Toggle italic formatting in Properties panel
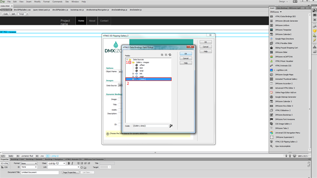The height and width of the screenshot is (178, 317). point(72,163)
